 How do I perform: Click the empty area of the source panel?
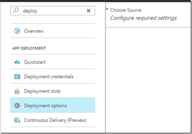pos(148,80)
